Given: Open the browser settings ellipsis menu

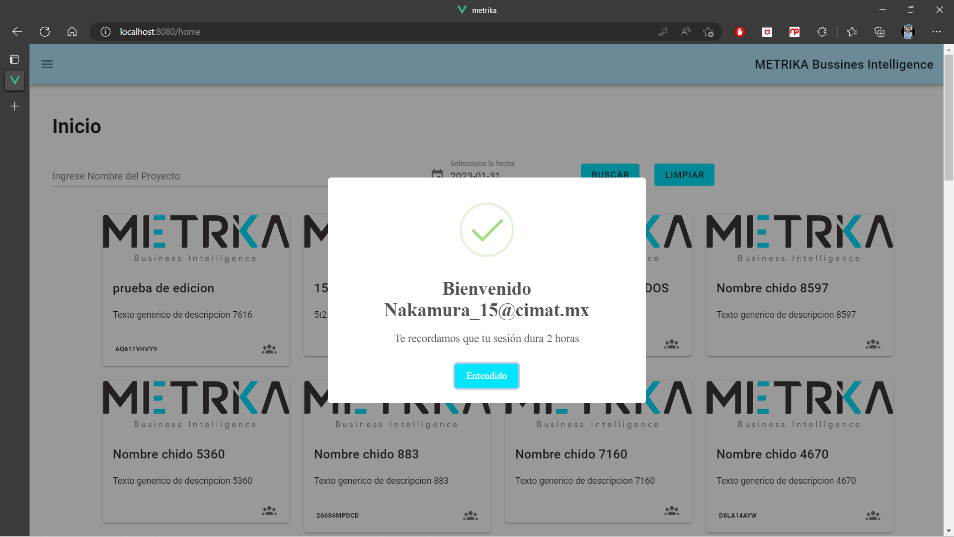Looking at the screenshot, I should (937, 31).
